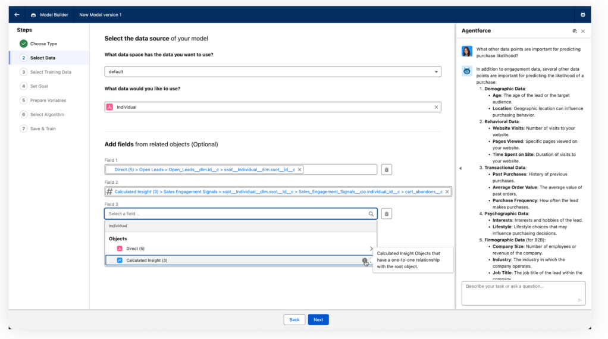Close the Agentforce panel
This screenshot has height=339, width=608.
583,31
